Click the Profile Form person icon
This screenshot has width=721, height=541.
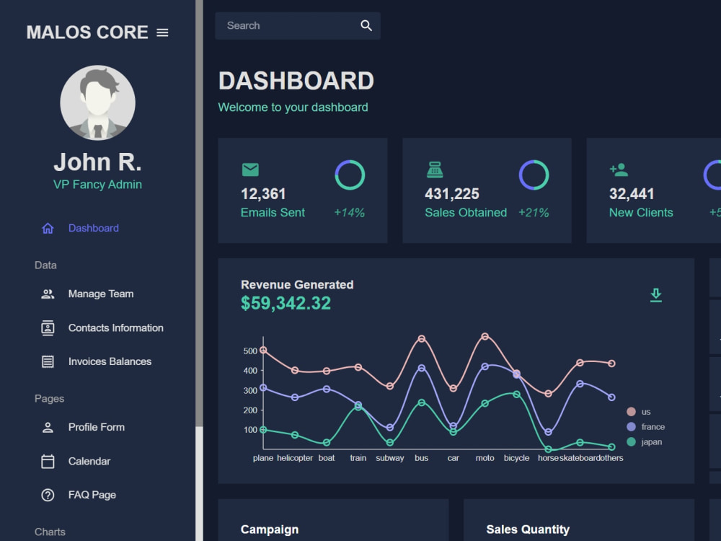[x=48, y=427]
